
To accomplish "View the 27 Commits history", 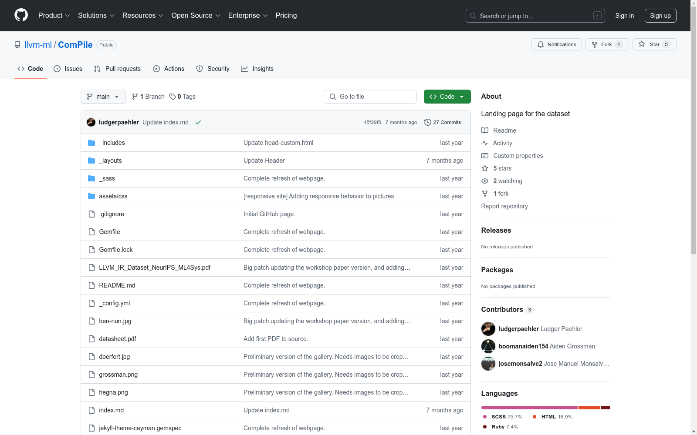I will coord(443,122).
